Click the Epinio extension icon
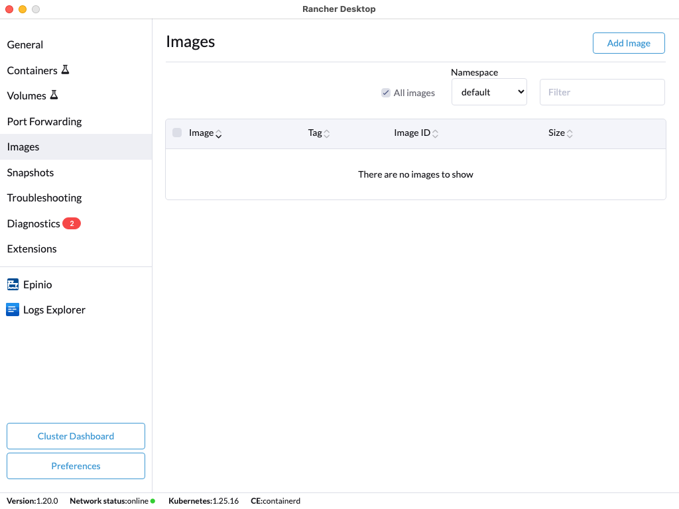Image resolution: width=679 pixels, height=509 pixels. tap(13, 285)
